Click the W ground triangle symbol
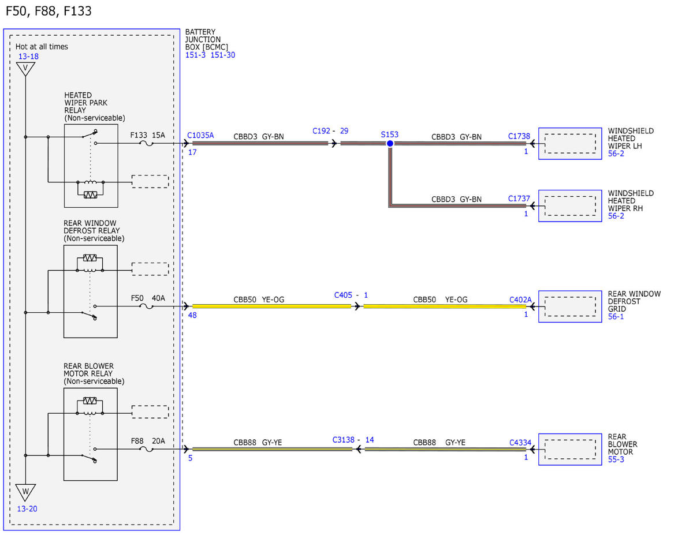This screenshot has height=535, width=693. pyautogui.click(x=25, y=492)
